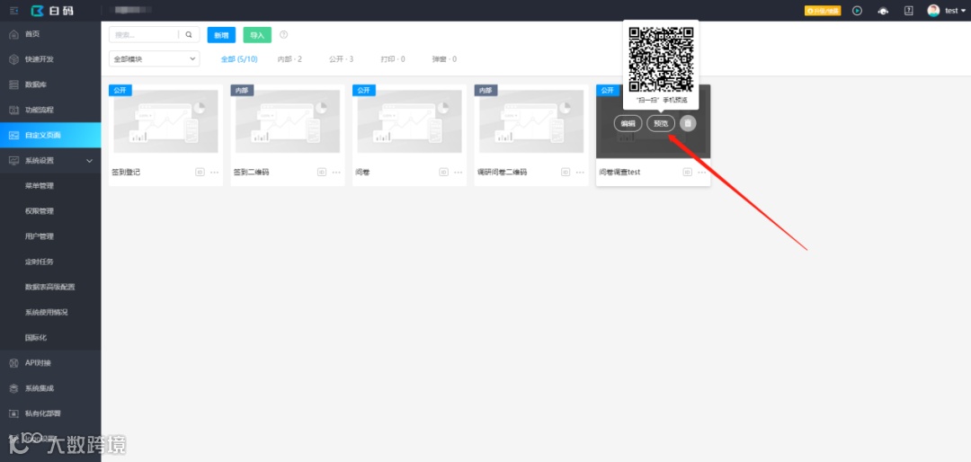Open the help document icon
The height and width of the screenshot is (462, 971).
click(x=908, y=11)
